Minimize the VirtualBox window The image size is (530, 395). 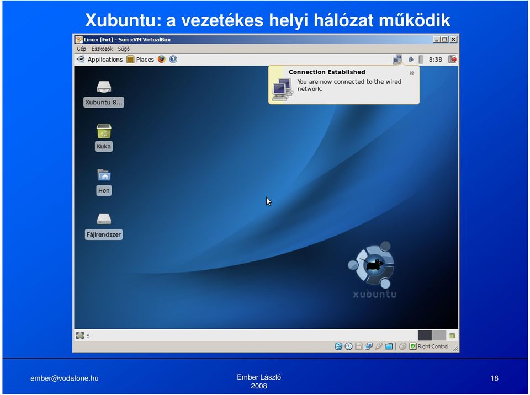coord(437,40)
